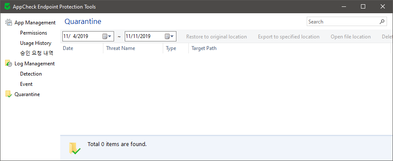The image size is (393, 161).
Task: Sort by the Threat Name column header
Action: (x=133, y=48)
